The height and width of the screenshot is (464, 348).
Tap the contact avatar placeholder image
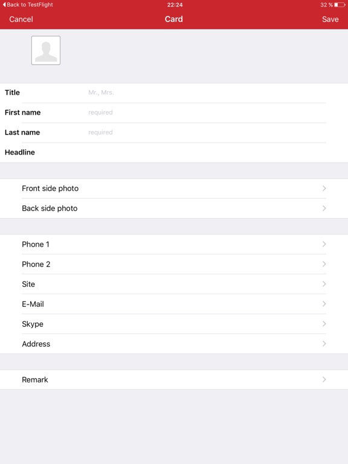tap(46, 50)
